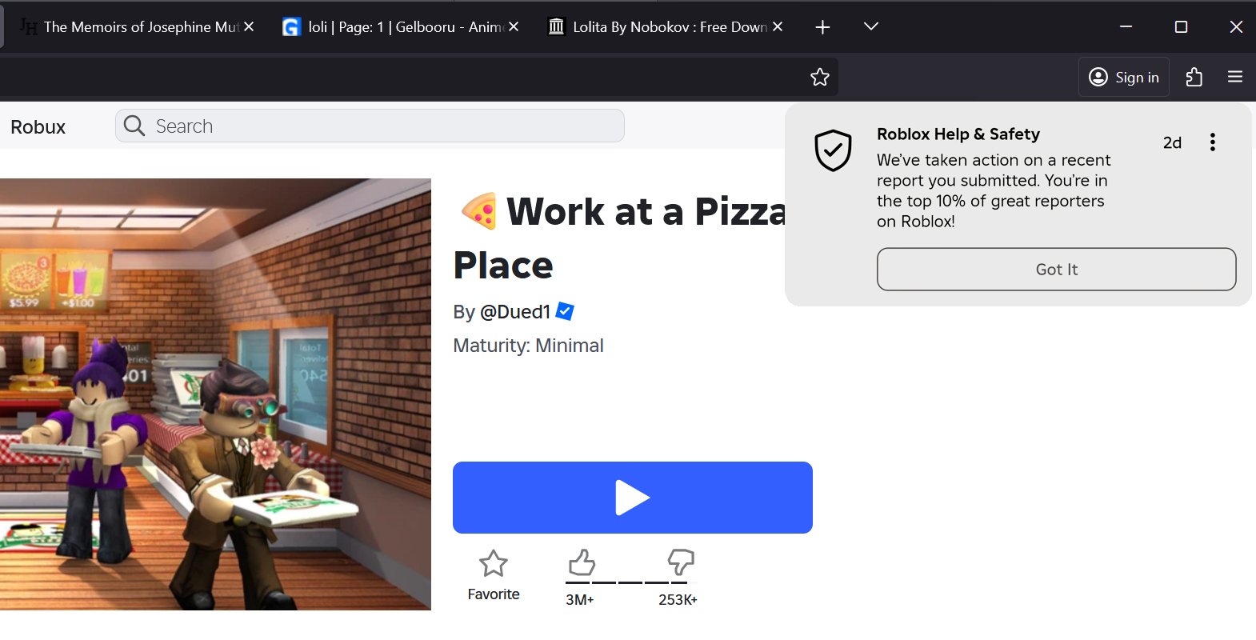
Task: Open the browser extensions menu
Action: [x=1194, y=77]
